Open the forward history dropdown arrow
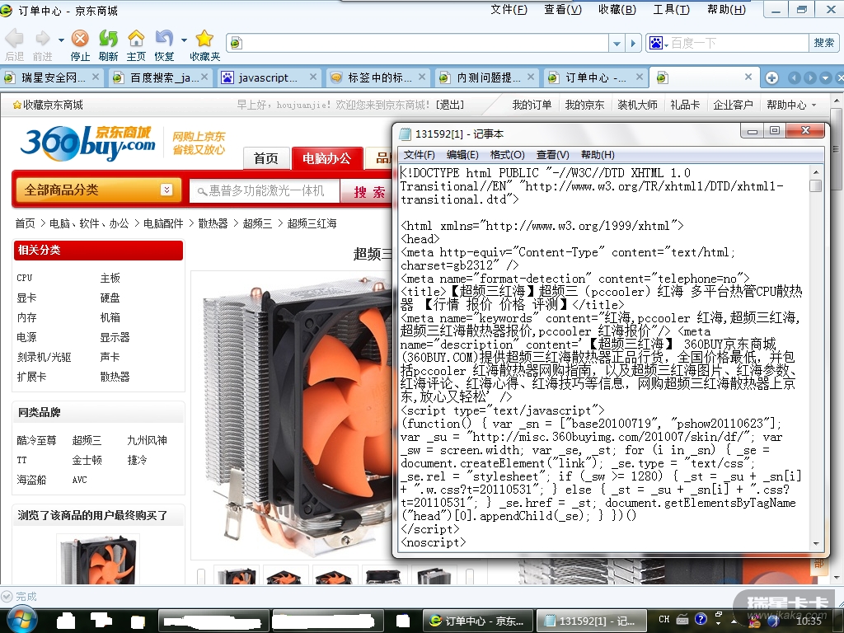The image size is (844, 633). tap(61, 40)
